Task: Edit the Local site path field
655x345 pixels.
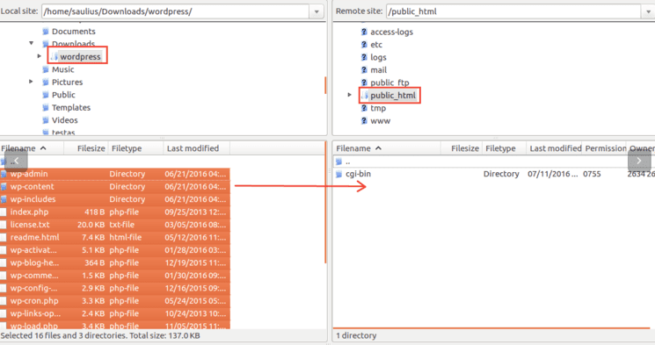Action: point(176,11)
